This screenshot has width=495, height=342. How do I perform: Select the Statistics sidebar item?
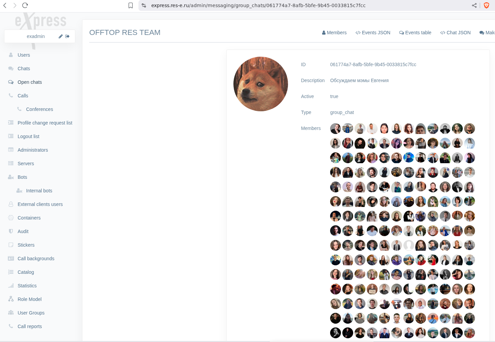pos(27,286)
